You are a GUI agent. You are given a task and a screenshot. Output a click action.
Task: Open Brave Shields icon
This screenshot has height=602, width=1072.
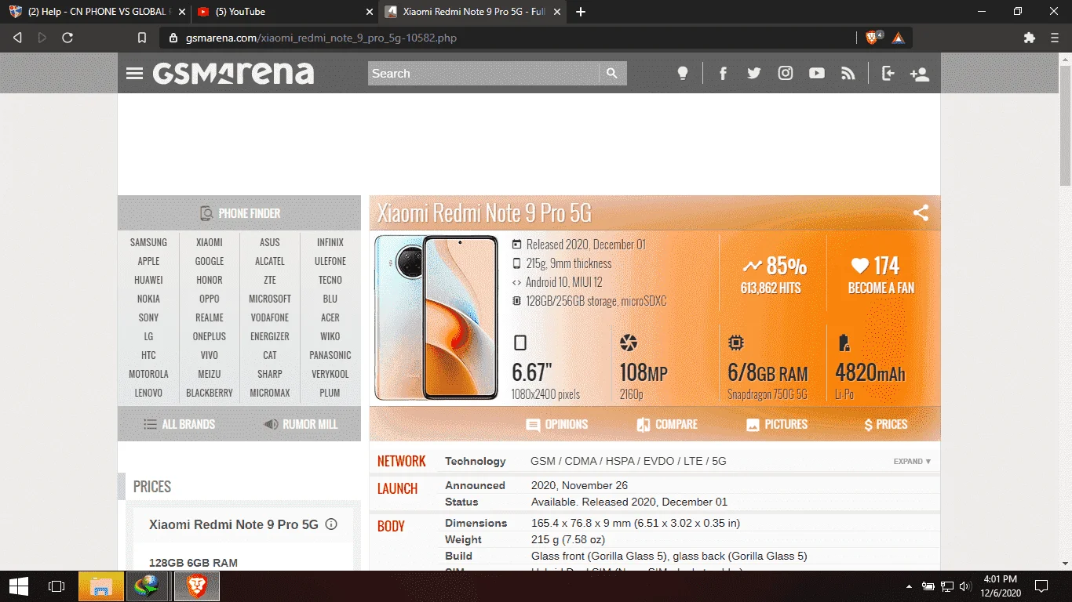(873, 37)
